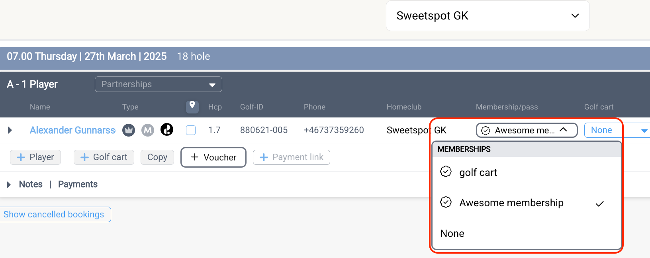Click the black-and-white round player type icon
Viewport: 650px width, 258px height.
click(167, 129)
